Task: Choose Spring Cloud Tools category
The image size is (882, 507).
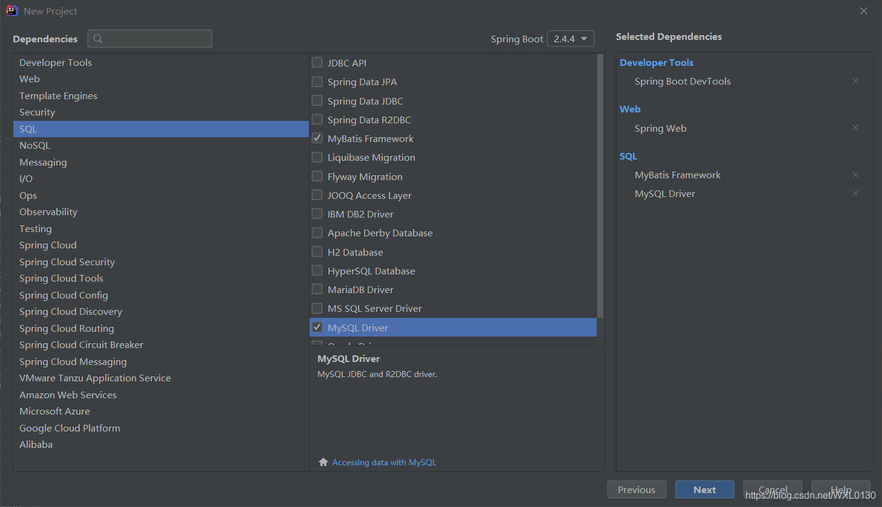Action: point(161,278)
